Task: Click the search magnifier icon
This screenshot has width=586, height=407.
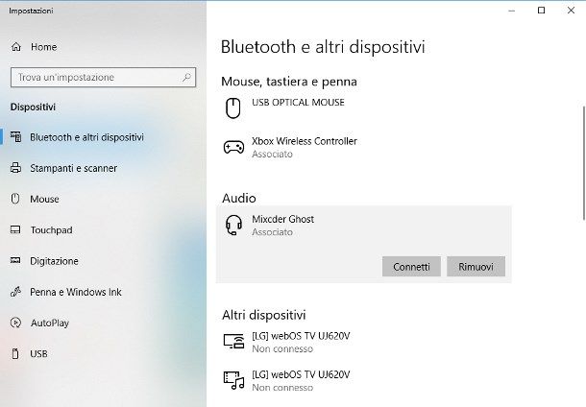Action: click(x=186, y=78)
